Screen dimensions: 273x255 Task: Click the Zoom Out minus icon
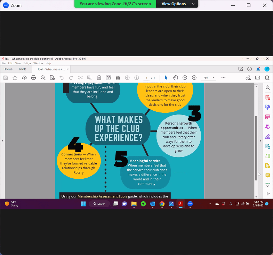pos(185,78)
